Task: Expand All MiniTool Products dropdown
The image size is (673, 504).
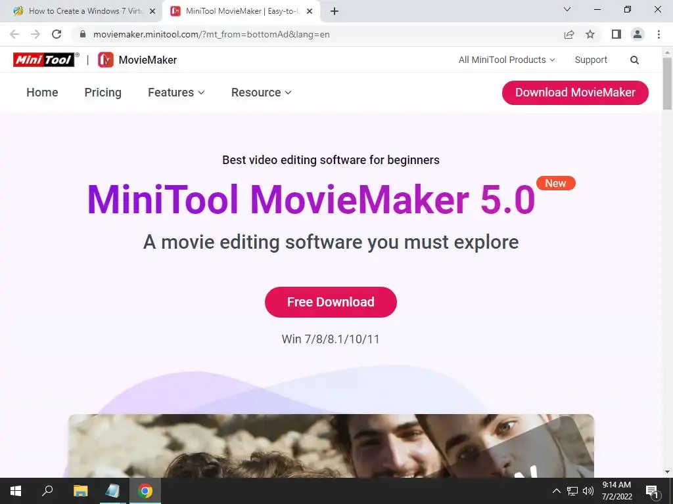Action: tap(507, 60)
